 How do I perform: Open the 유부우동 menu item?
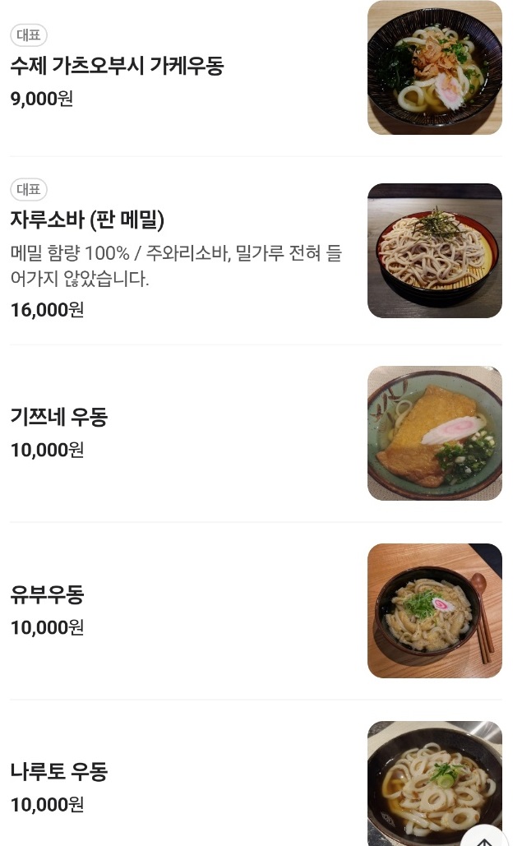[x=47, y=594]
